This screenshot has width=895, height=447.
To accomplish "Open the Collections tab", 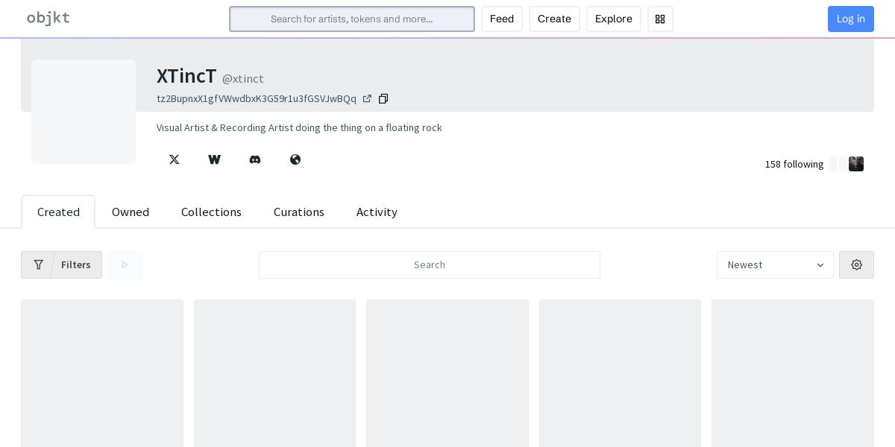I will coord(211,212).
